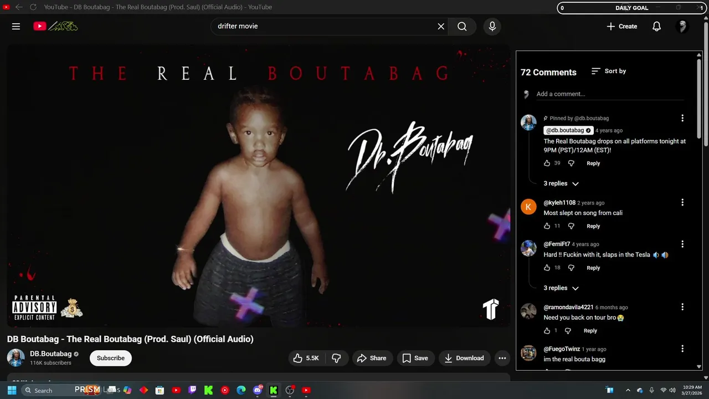Go back with the browser back arrow
The width and height of the screenshot is (709, 399).
pos(19,7)
